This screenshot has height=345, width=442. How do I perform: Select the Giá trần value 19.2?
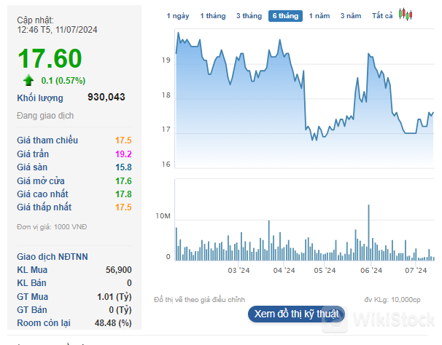[x=123, y=154]
